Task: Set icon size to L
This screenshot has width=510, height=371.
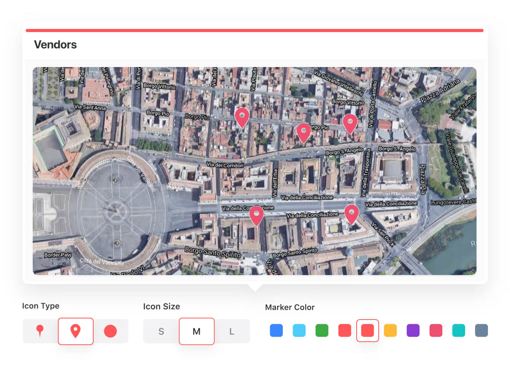Action: 231,331
